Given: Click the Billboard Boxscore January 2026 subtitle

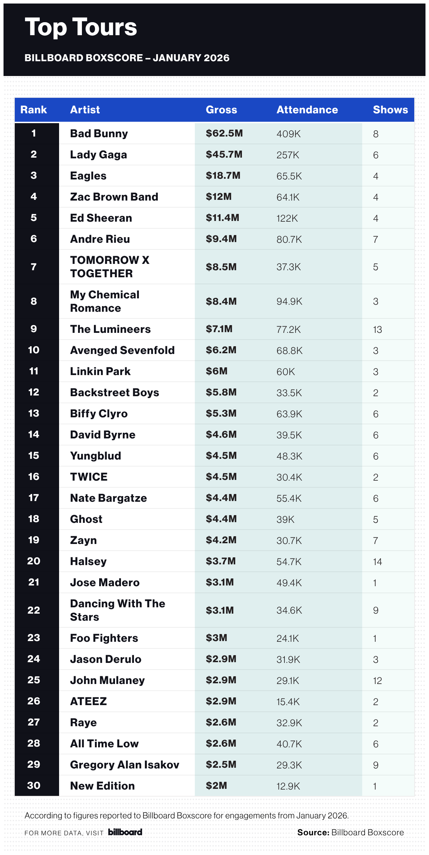Looking at the screenshot, I should click(127, 58).
